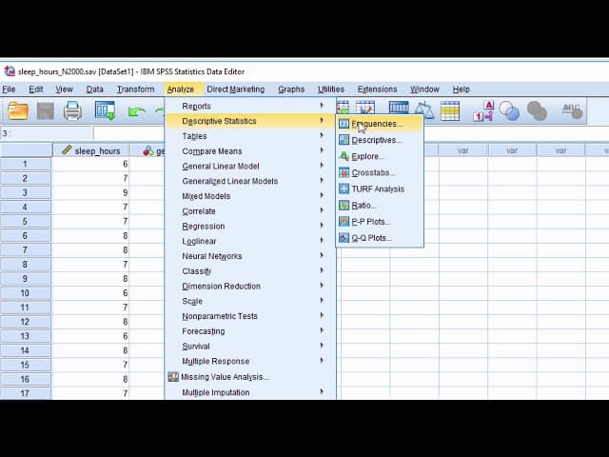Screen dimensions: 609x457
Task: Click the sleep_hours cell in row 1
Action: (x=91, y=164)
